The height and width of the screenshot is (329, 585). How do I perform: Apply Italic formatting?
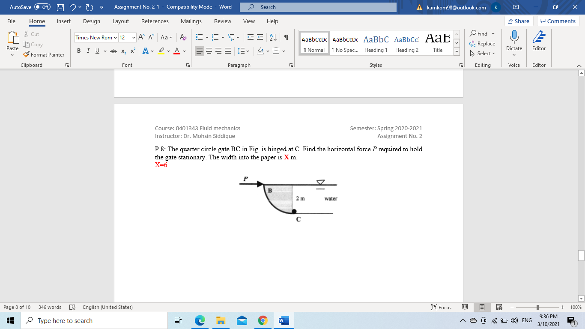(88, 51)
